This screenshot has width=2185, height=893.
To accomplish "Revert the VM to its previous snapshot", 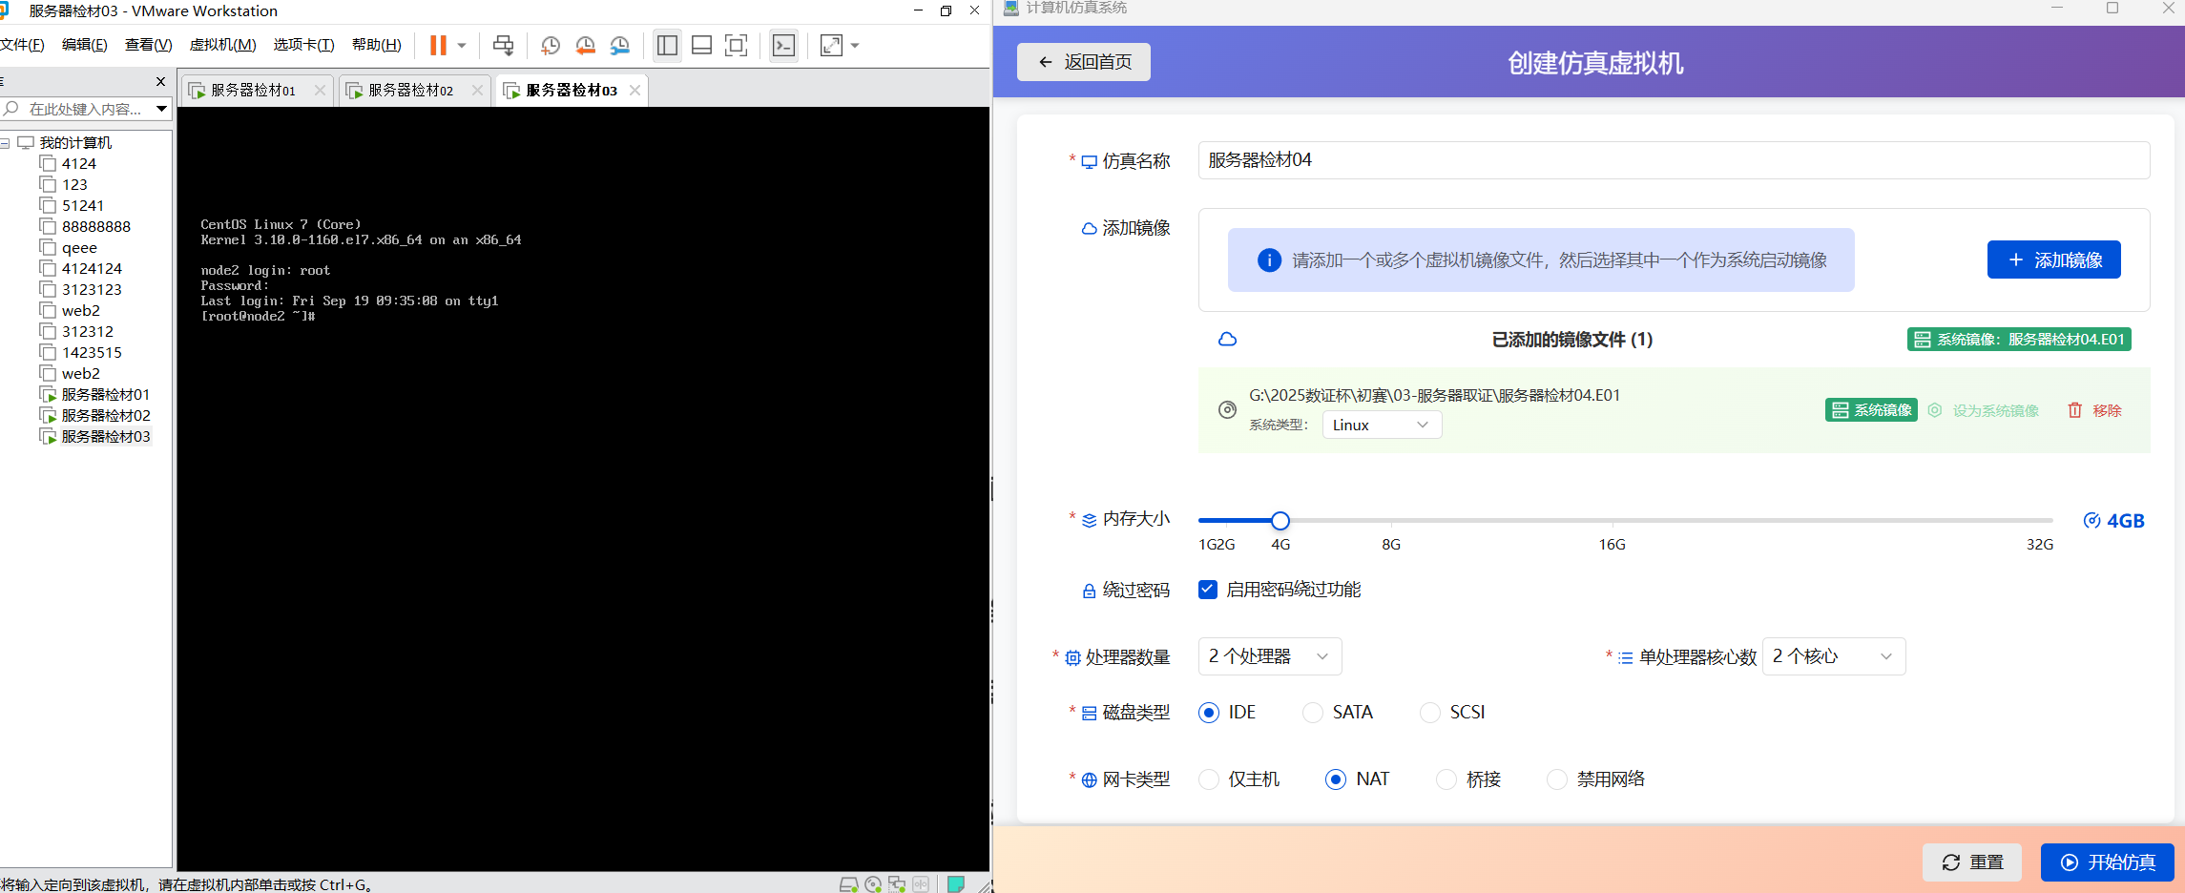I will (x=585, y=45).
